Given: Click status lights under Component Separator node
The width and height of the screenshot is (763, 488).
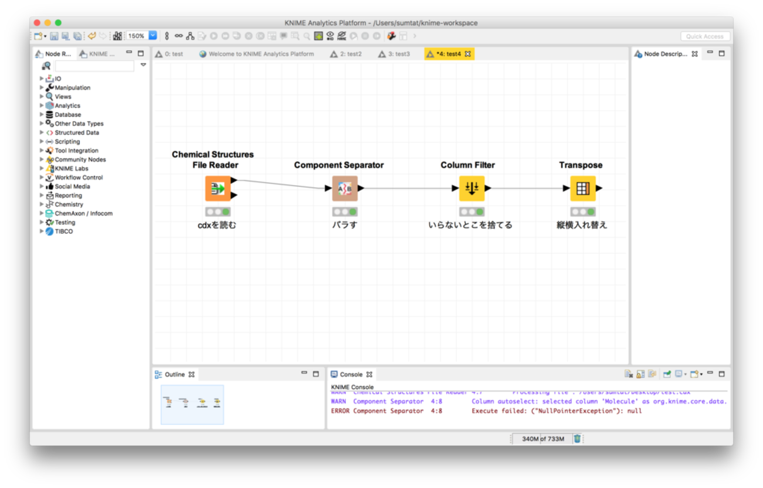Looking at the screenshot, I should point(345,212).
